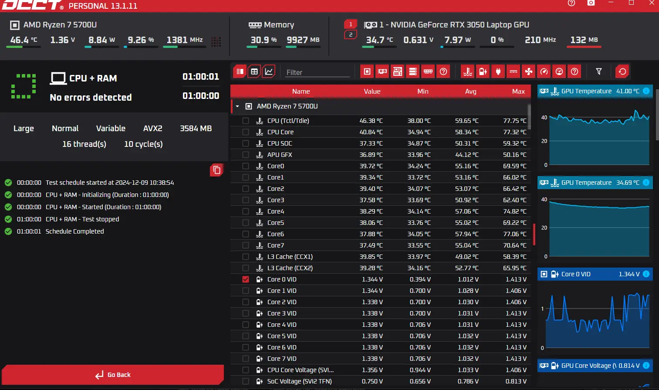Viewport: 659px width, 390px height.
Task: Click the 3584 MB memory setting text
Action: 196,129
